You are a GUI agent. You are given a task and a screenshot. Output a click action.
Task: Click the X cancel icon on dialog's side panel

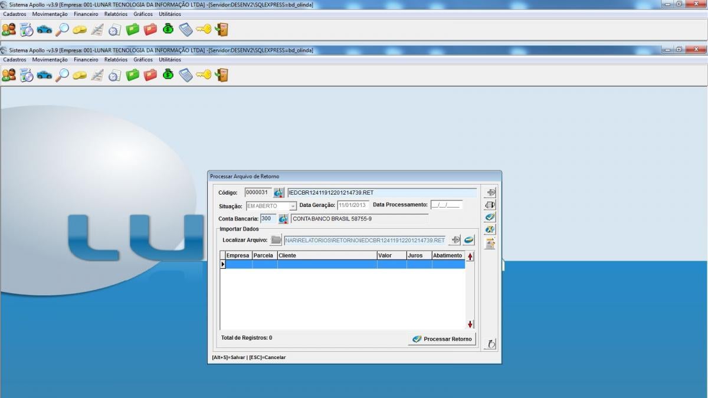click(x=490, y=229)
